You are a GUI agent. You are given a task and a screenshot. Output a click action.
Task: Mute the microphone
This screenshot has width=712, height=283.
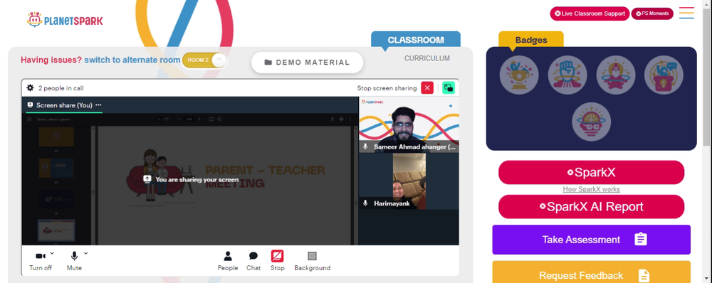click(74, 261)
